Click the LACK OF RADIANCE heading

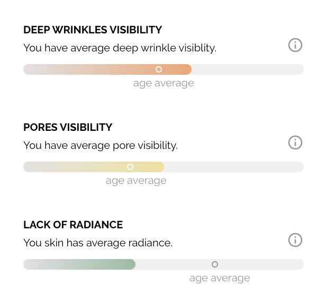pyautogui.click(x=73, y=225)
